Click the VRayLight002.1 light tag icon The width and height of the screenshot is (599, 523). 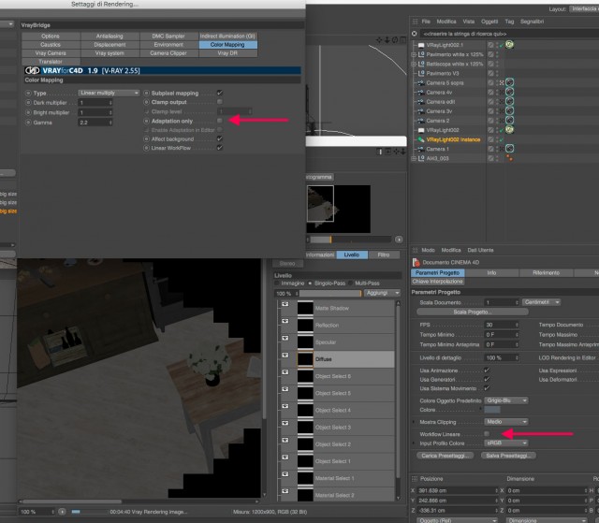click(x=509, y=45)
